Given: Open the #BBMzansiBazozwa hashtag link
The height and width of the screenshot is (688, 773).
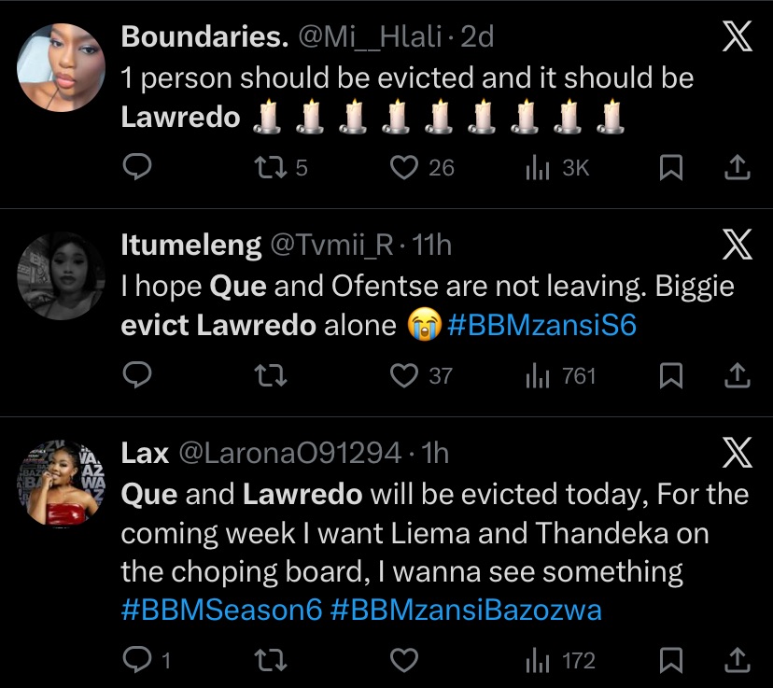Looking at the screenshot, I should [x=465, y=610].
